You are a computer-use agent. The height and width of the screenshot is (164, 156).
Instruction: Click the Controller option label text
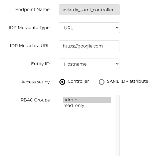click(78, 81)
